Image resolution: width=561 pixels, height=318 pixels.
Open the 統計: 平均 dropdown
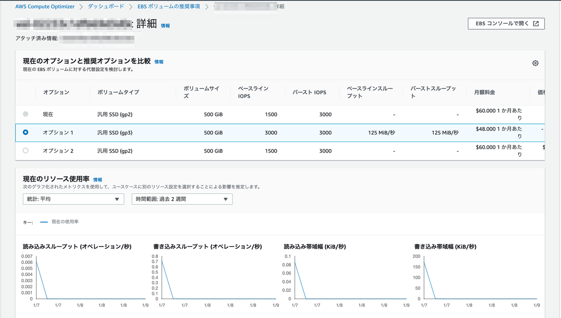pyautogui.click(x=73, y=199)
